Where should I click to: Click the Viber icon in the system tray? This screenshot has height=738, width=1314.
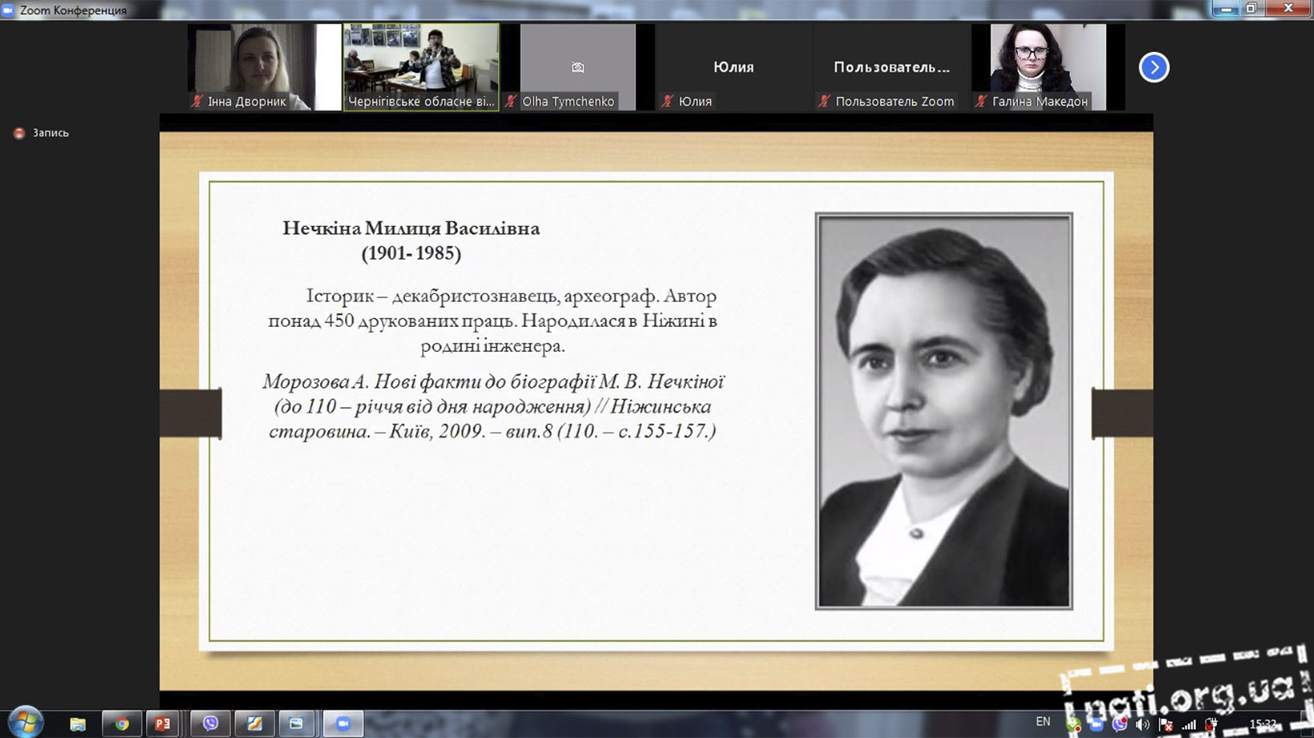pos(1119,724)
